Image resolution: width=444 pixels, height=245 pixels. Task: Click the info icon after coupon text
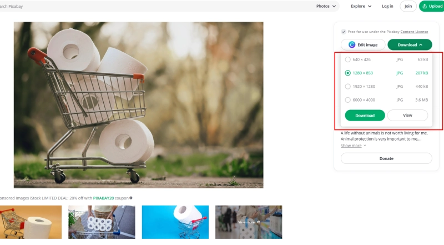point(131,198)
